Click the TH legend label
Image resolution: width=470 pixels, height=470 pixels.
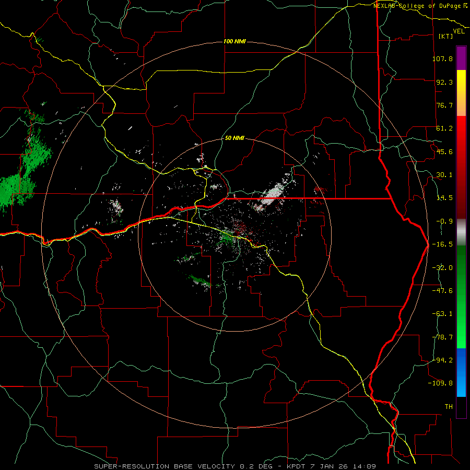tap(449, 407)
